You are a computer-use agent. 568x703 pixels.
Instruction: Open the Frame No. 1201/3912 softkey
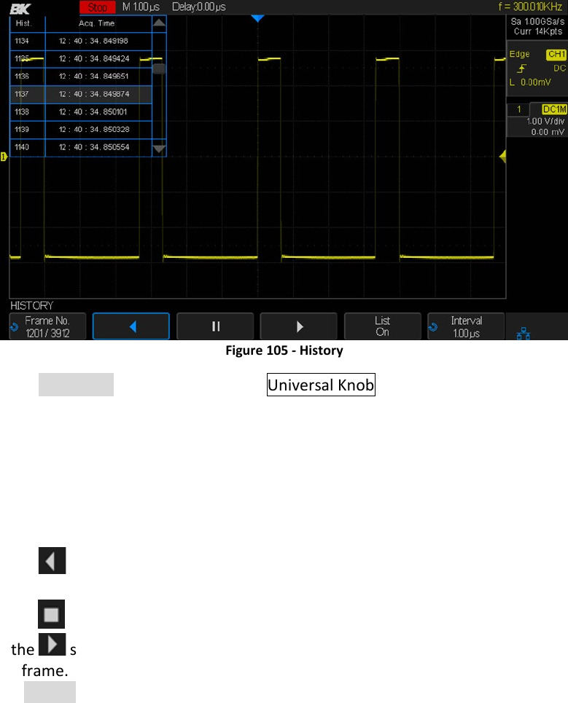pos(47,327)
